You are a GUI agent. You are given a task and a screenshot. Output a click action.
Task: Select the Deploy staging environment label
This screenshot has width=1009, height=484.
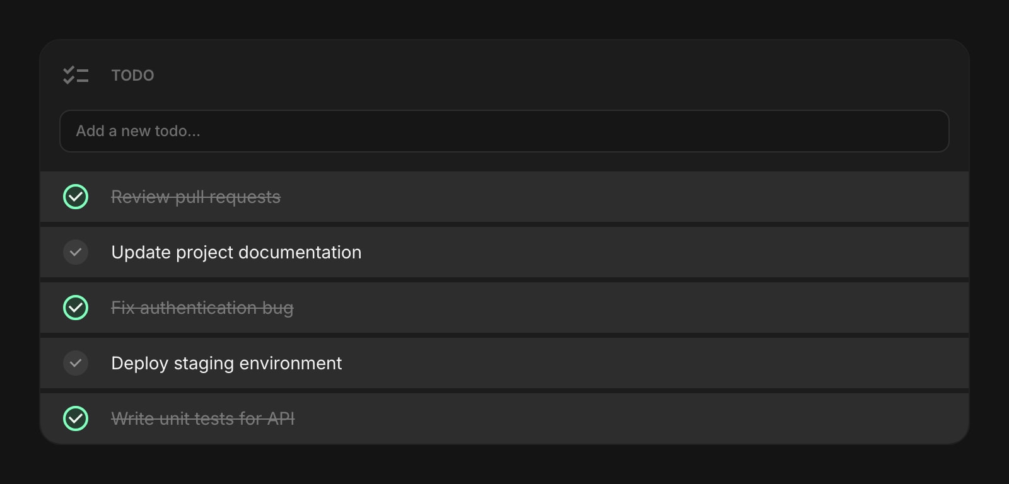point(226,363)
